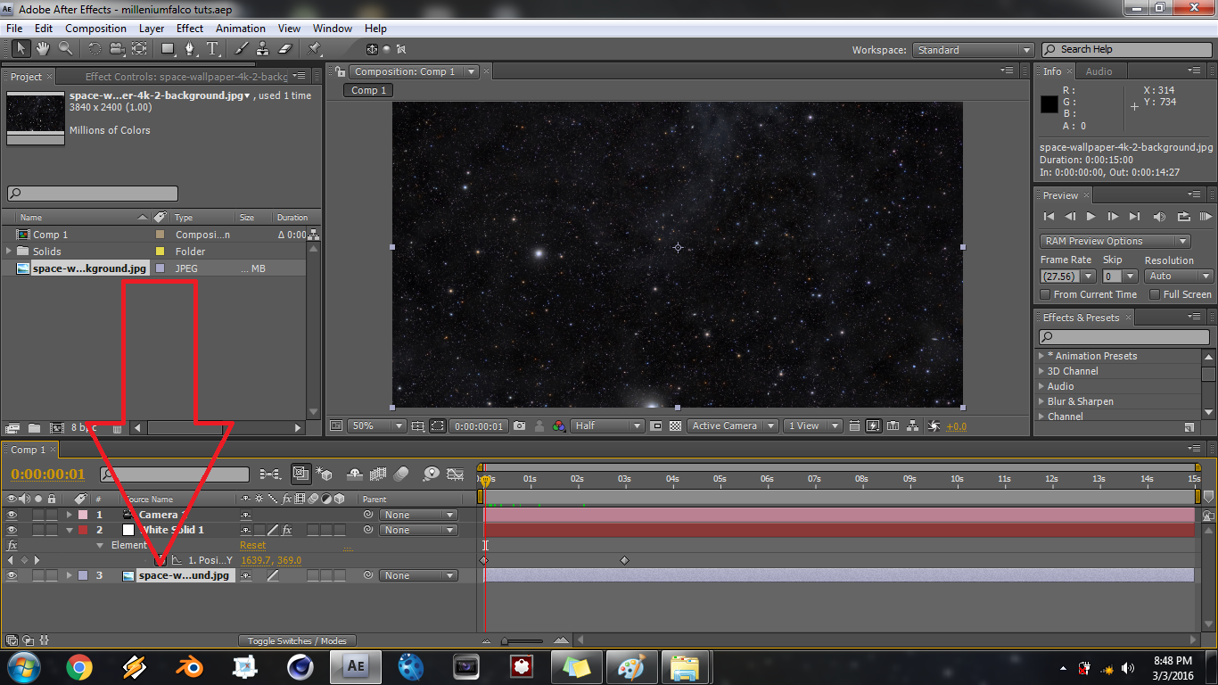1218x685 pixels.
Task: Select the Horizontal Type tool
Action: click(213, 48)
